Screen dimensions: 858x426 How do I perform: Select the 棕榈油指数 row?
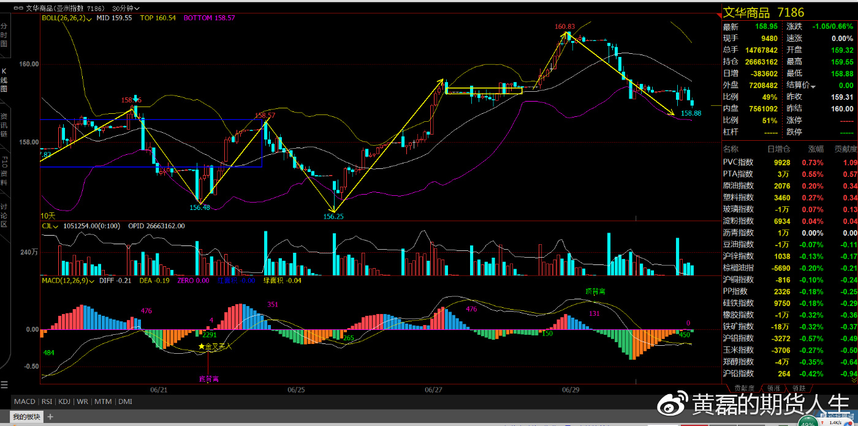(790, 268)
